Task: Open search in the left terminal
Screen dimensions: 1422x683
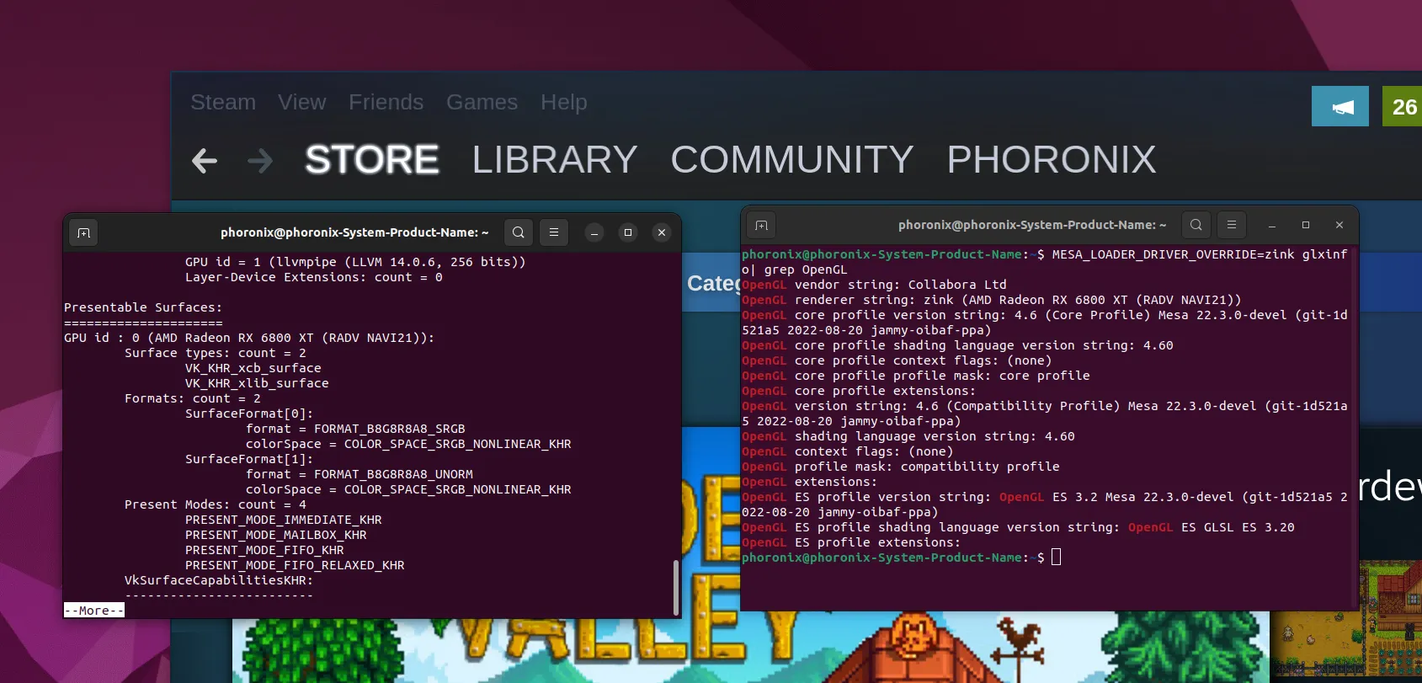Action: [x=519, y=232]
